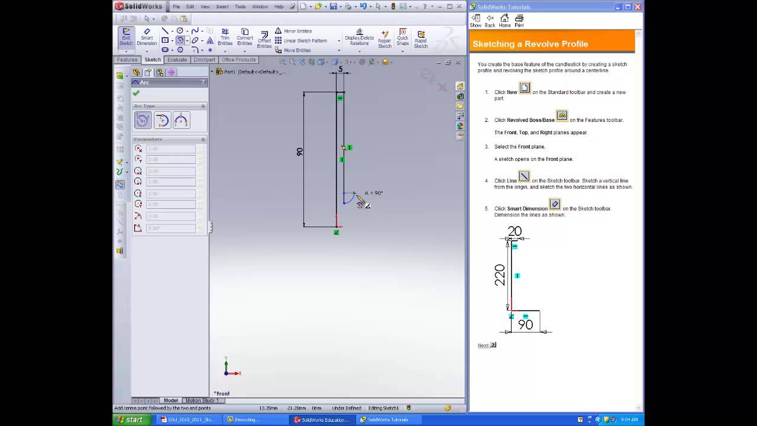Open the Trim Entities dropdown arrow
The width and height of the screenshot is (757, 426).
pyautogui.click(x=225, y=51)
